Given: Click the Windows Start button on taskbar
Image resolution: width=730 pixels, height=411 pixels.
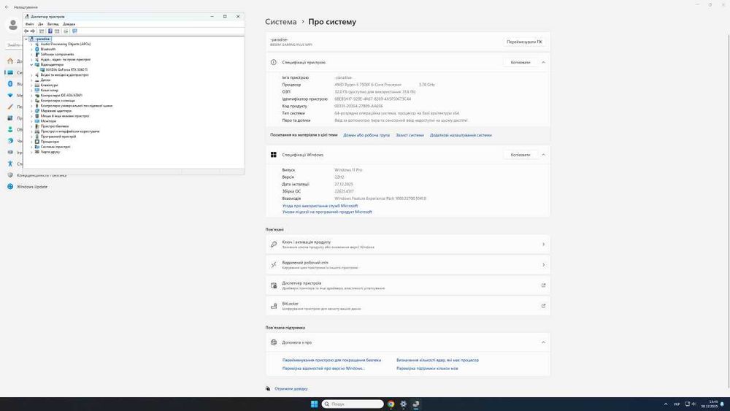Looking at the screenshot, I should (314, 404).
